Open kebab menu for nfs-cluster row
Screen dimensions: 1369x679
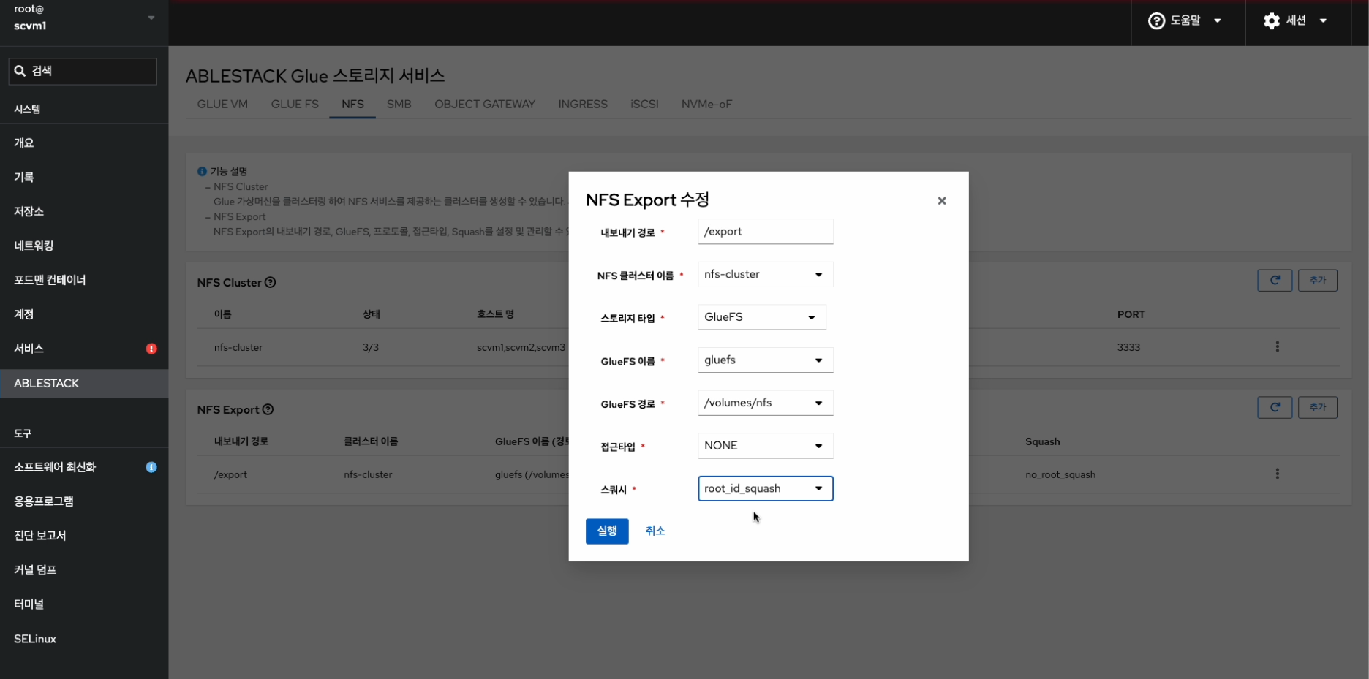tap(1277, 346)
